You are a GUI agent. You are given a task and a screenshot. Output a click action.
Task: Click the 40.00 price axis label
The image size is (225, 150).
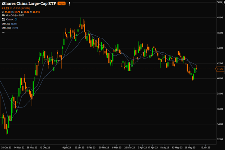[220, 78]
